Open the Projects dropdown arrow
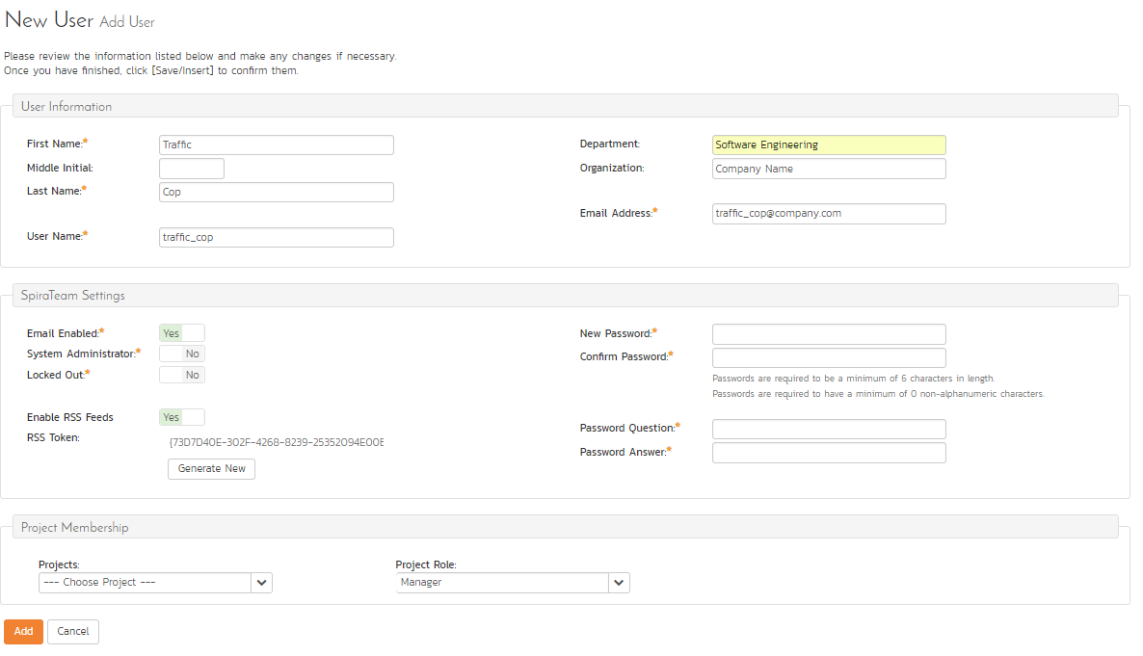This screenshot has width=1143, height=656. (x=261, y=583)
